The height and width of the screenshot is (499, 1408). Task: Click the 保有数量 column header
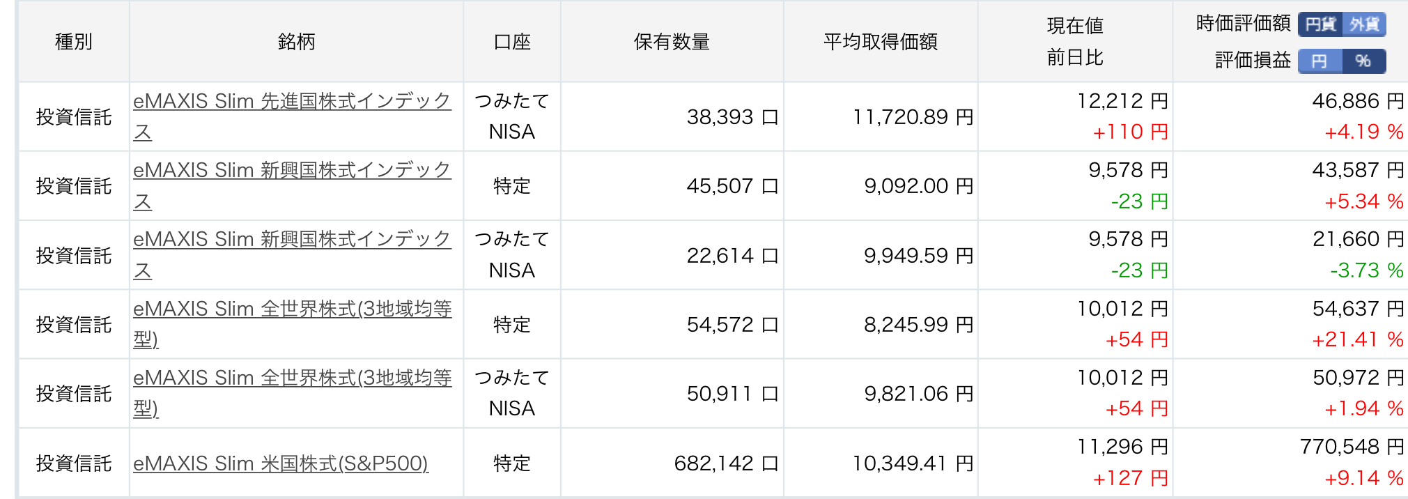672,42
